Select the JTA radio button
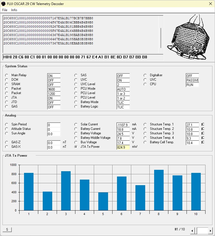This screenshot has width=215, height=236. (7, 98)
